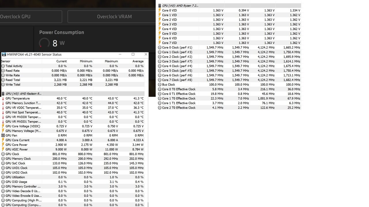This screenshot has height=207, width=369.
Task: Click the thermometer icon for GPU Hot Spot Temperature
Action: pyautogui.click(x=3, y=112)
